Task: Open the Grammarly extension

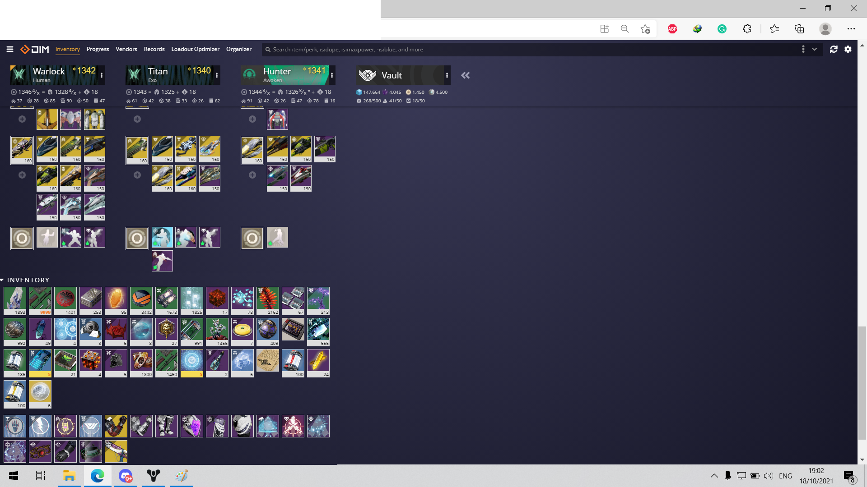Action: pos(722,29)
